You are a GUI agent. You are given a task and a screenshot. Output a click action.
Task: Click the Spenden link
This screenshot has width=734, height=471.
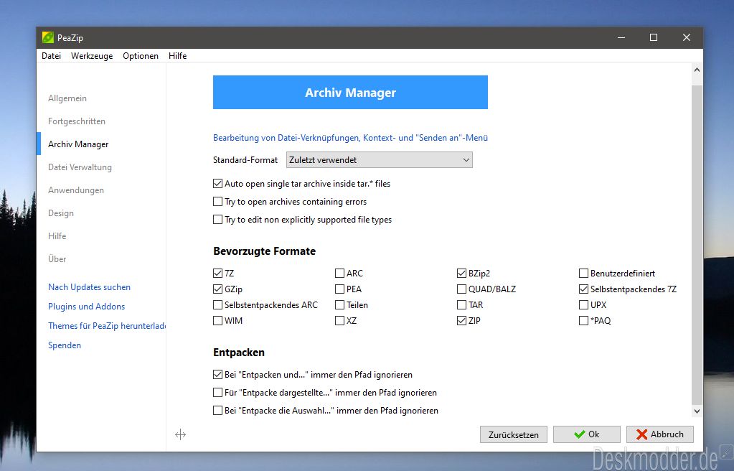pyautogui.click(x=65, y=345)
